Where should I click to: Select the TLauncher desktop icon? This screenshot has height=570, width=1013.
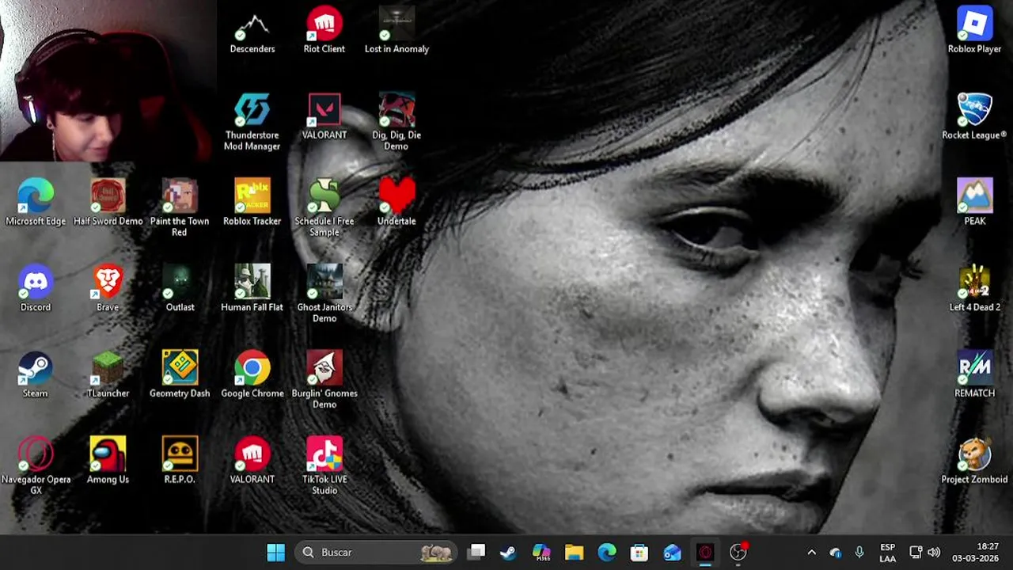pos(108,376)
